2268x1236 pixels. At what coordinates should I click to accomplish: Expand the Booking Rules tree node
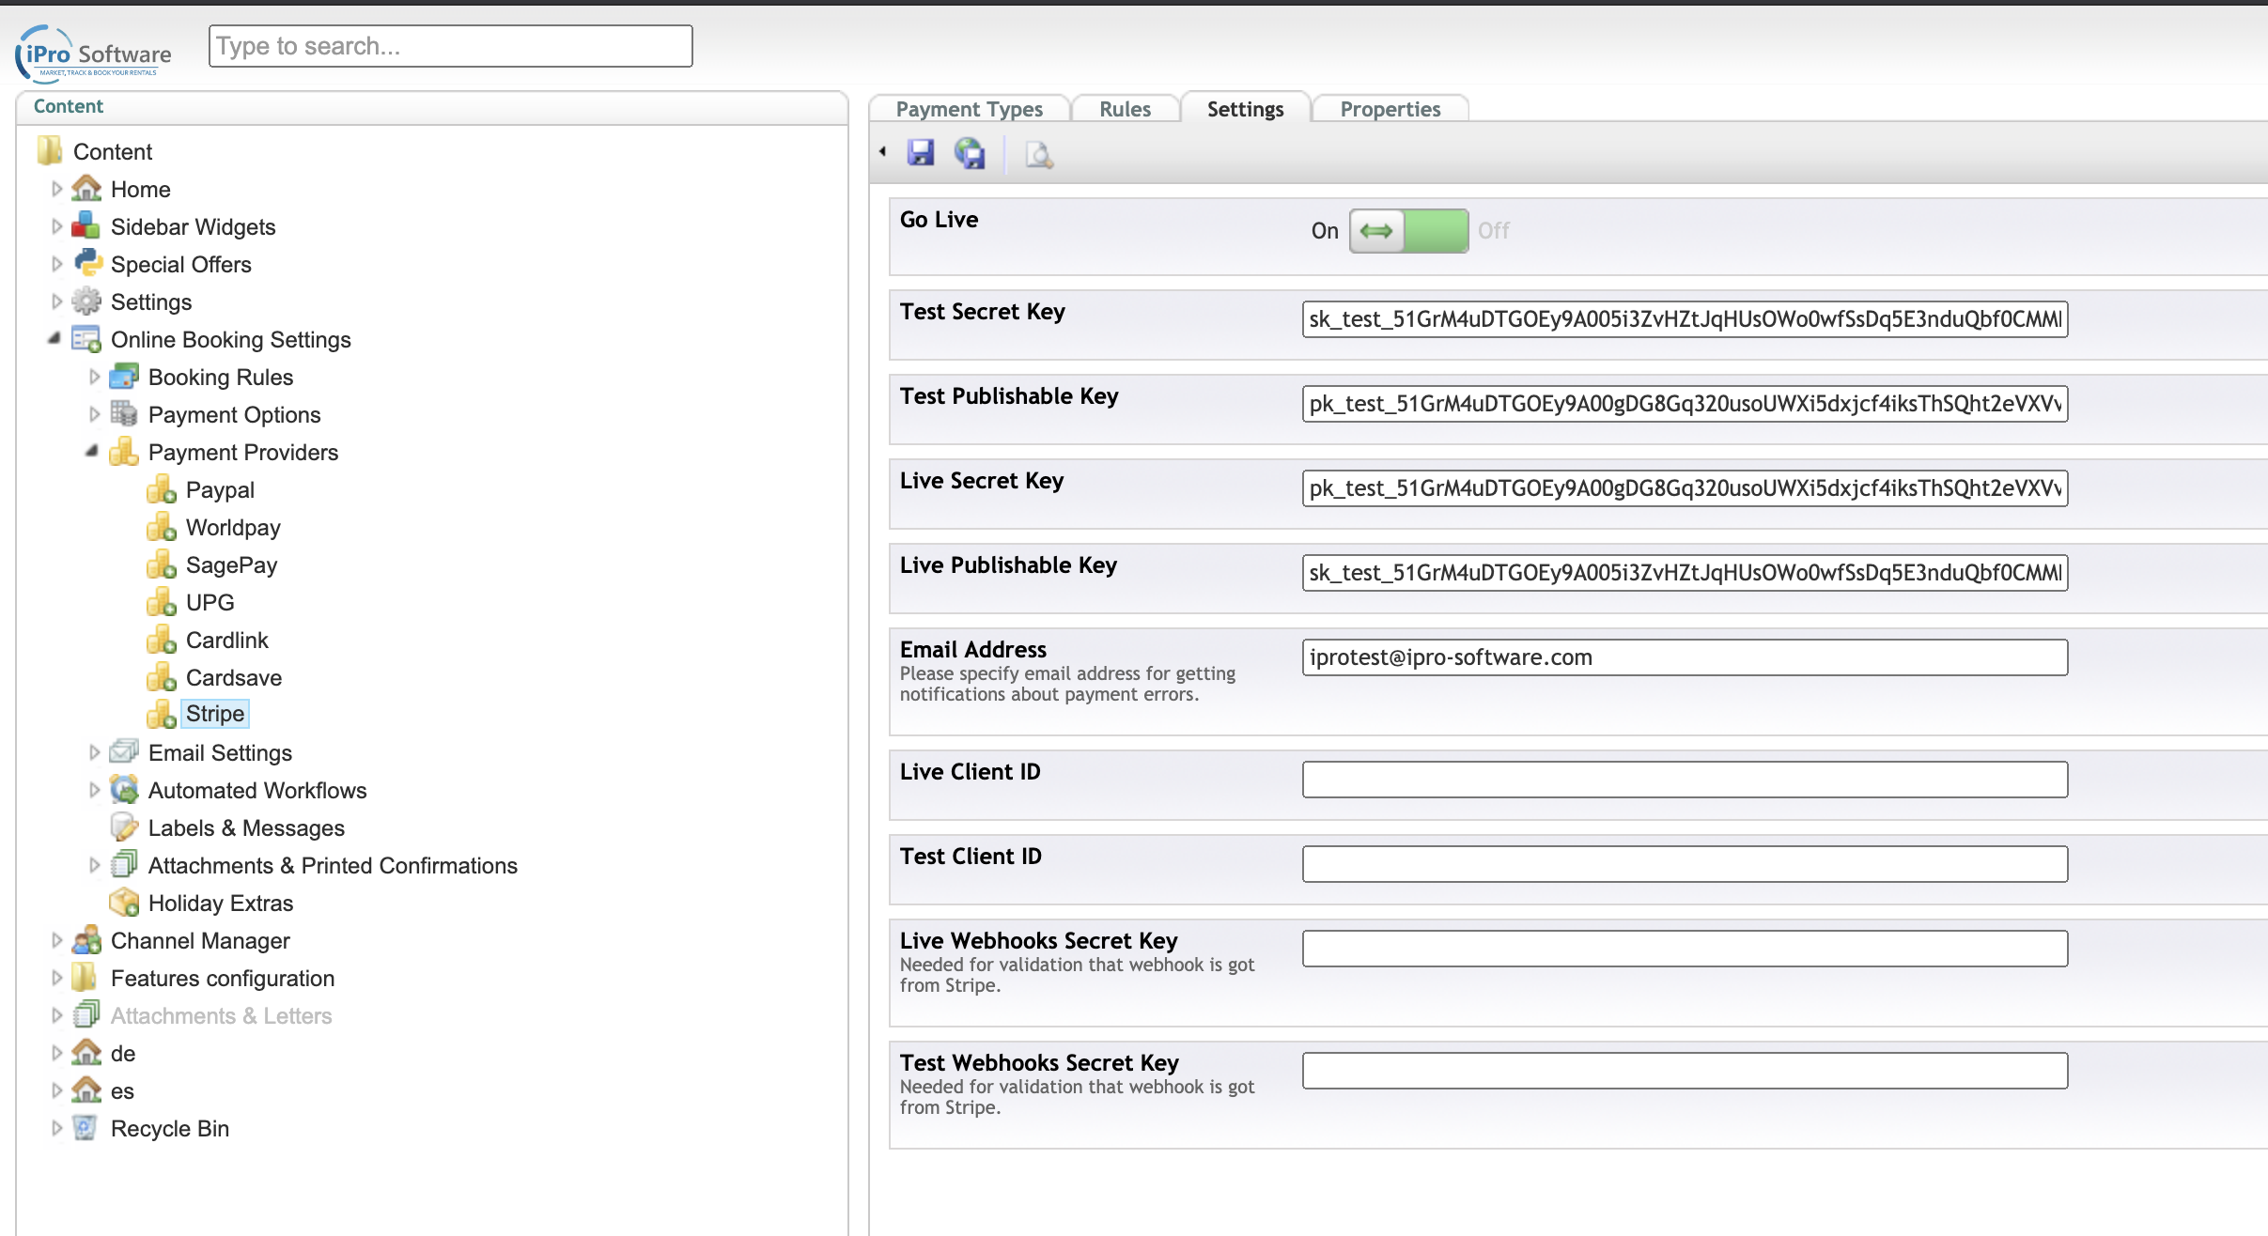coord(94,377)
